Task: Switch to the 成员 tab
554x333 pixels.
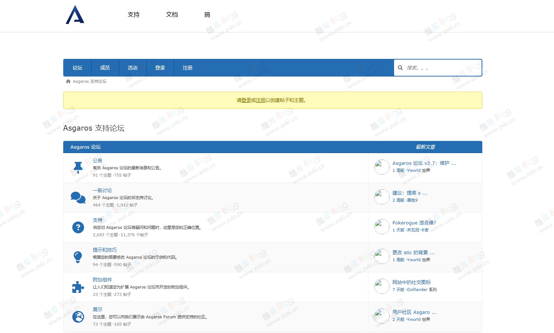Action: [105, 68]
